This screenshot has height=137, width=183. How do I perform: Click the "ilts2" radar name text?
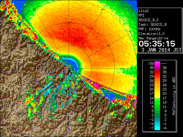[x=144, y=11]
